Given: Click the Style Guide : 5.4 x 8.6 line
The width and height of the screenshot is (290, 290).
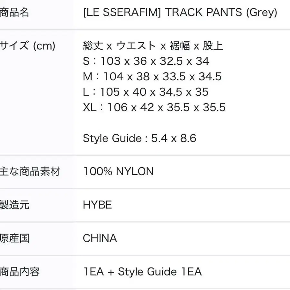Looking at the screenshot, I should (139, 138).
